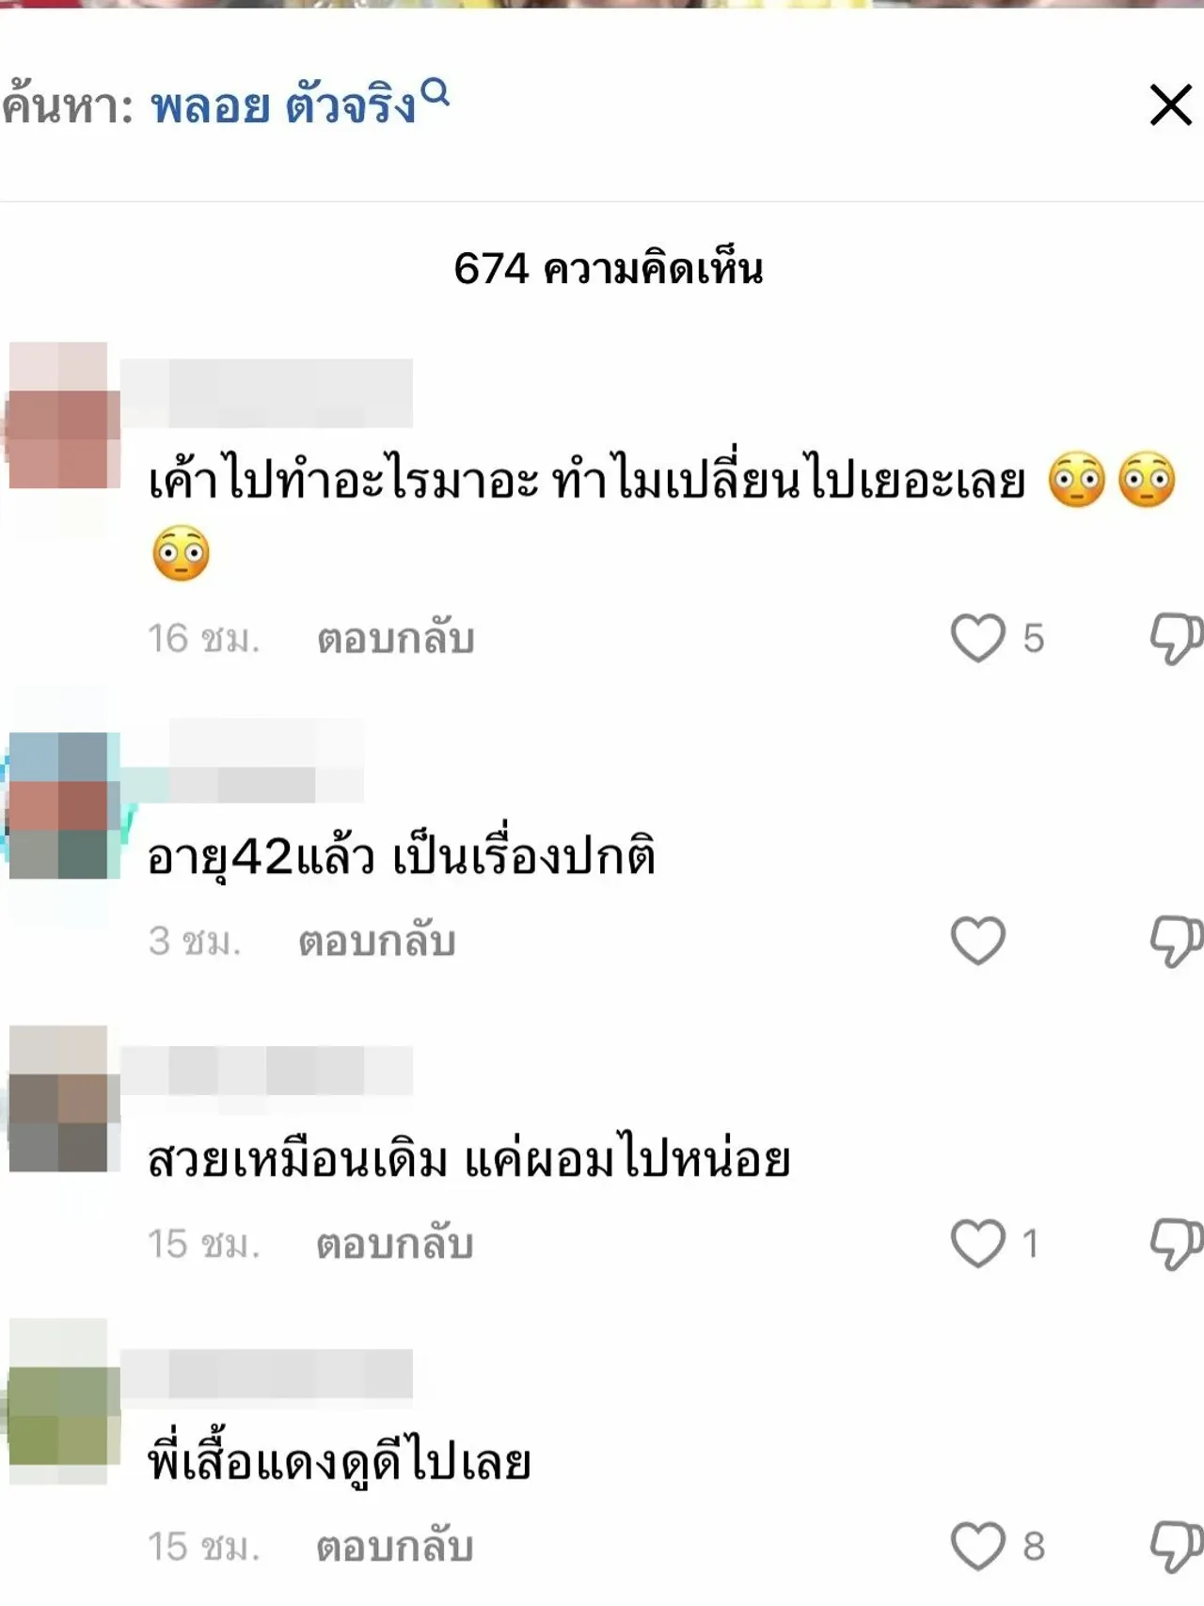This screenshot has width=1204, height=1606.
Task: Dislike the comment พี่เสื้อแดงดูดีไปเลย
Action: tap(1176, 1547)
